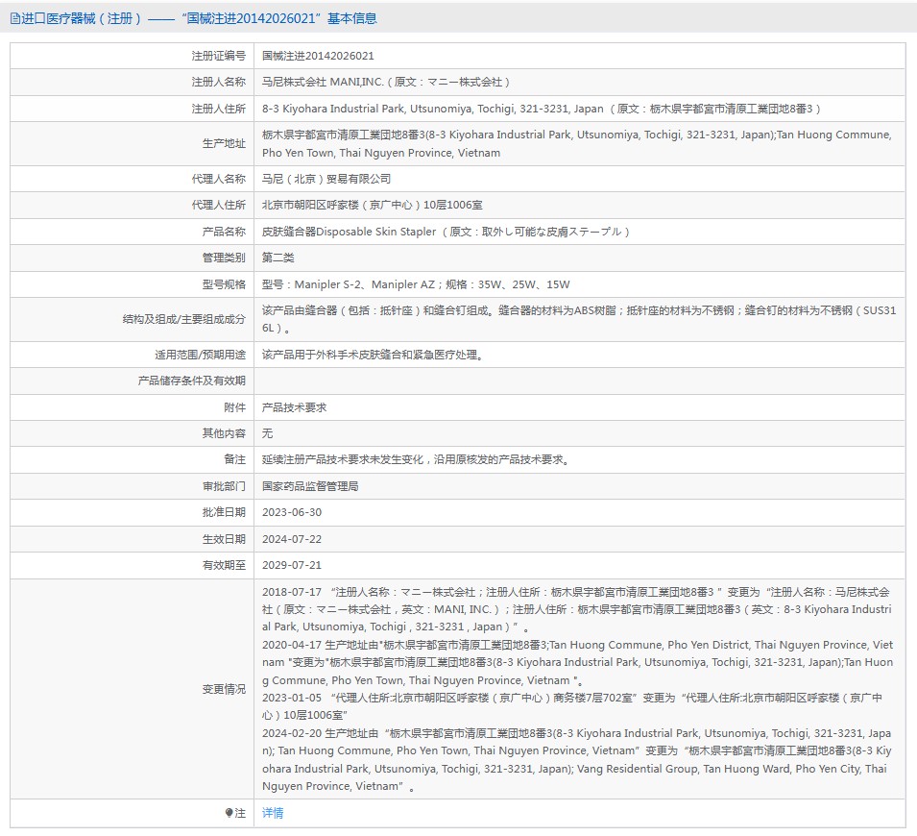
Task: Click the document icon beside the page title
Action: (x=14, y=18)
